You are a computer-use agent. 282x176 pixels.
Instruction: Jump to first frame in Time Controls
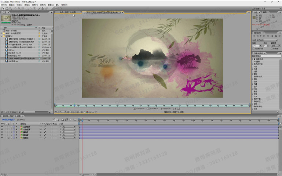(254, 36)
